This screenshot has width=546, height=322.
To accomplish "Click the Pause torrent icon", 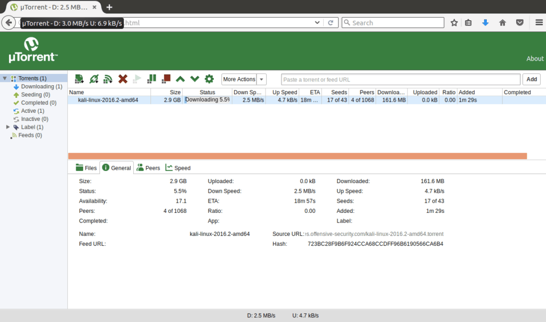I will (x=151, y=79).
